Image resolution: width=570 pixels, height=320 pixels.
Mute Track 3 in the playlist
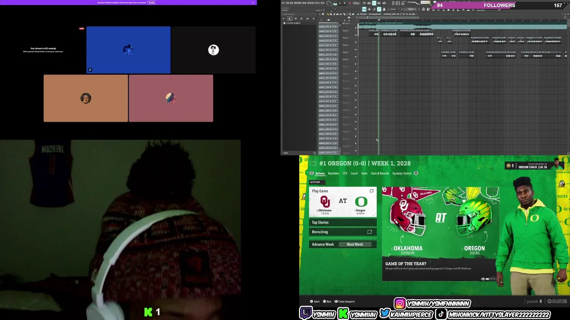coord(356,42)
